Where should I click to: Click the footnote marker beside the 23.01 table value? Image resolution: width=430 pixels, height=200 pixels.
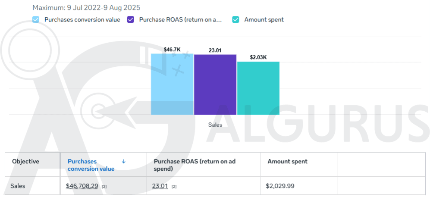click(x=174, y=187)
